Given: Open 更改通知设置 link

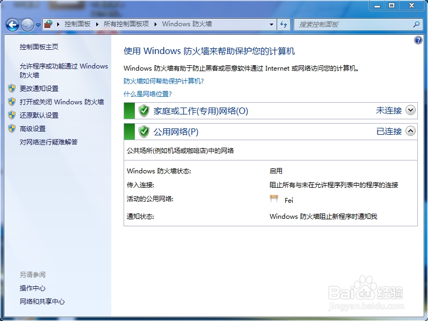Looking at the screenshot, I should tap(39, 88).
